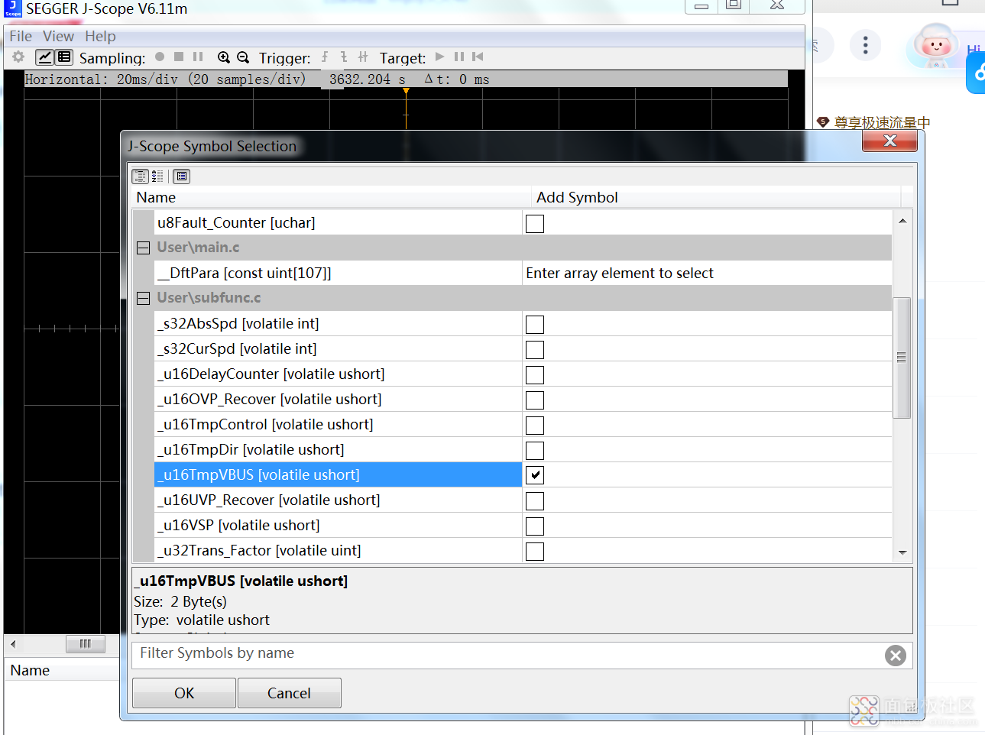Reset target with skip-back icon
Screen dimensions: 985x735
[478, 57]
